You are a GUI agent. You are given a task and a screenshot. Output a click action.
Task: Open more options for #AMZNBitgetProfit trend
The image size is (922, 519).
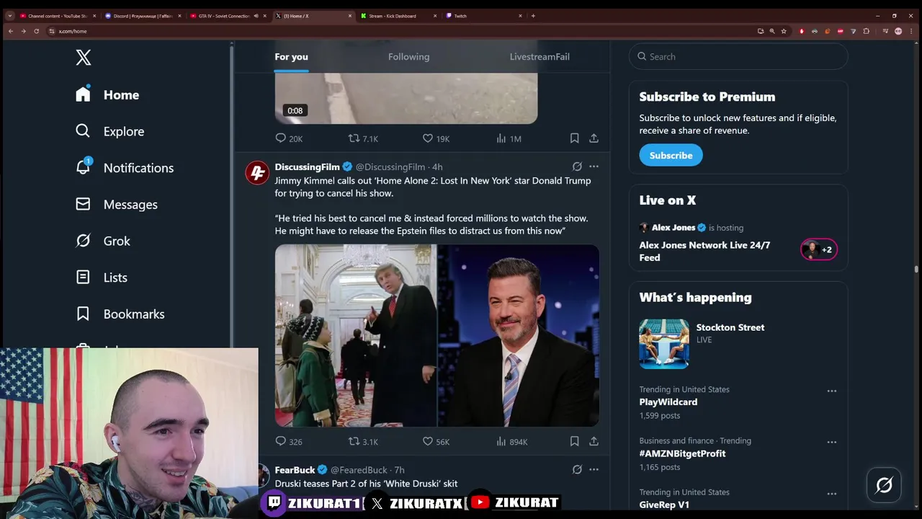tap(832, 442)
